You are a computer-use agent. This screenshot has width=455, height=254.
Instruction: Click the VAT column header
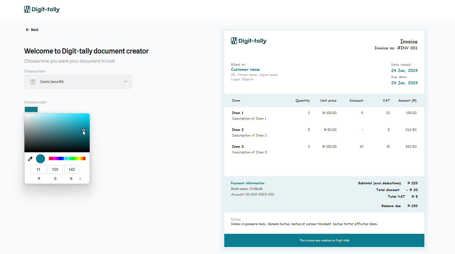tap(386, 101)
